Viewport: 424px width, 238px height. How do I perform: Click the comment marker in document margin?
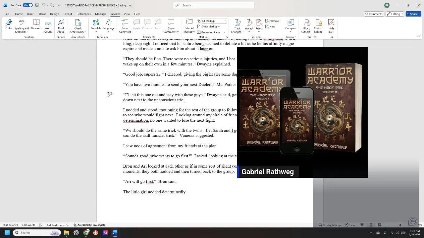click(x=110, y=94)
